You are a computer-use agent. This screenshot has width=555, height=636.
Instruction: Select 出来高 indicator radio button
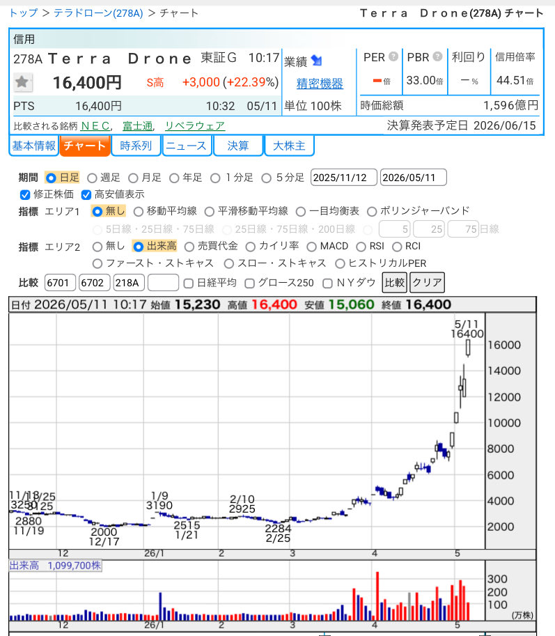(x=139, y=247)
